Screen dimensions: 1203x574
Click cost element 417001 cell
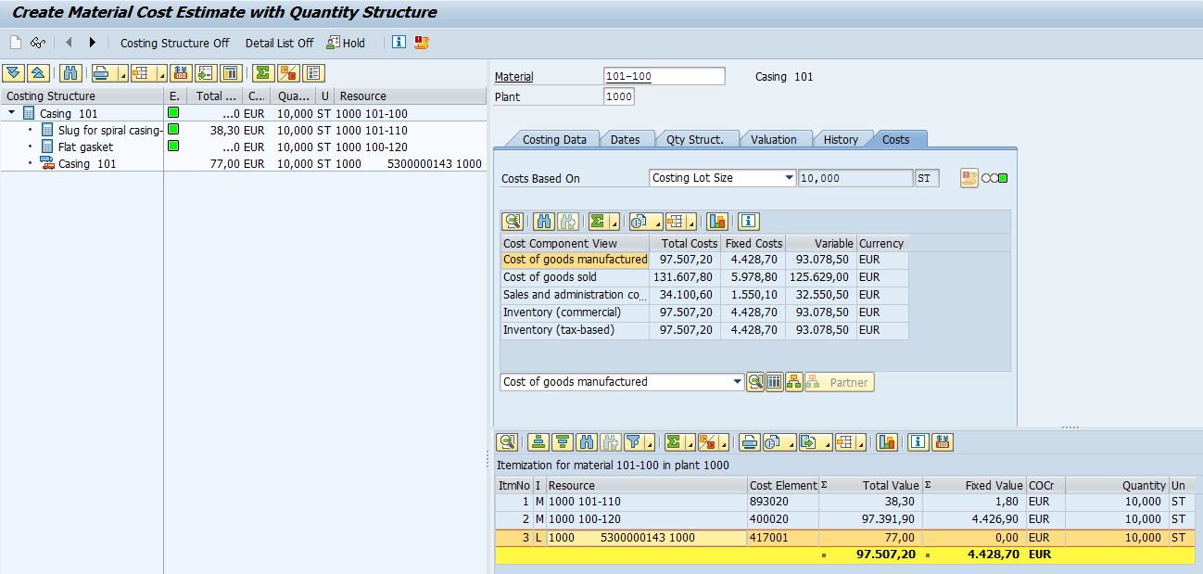(x=783, y=538)
